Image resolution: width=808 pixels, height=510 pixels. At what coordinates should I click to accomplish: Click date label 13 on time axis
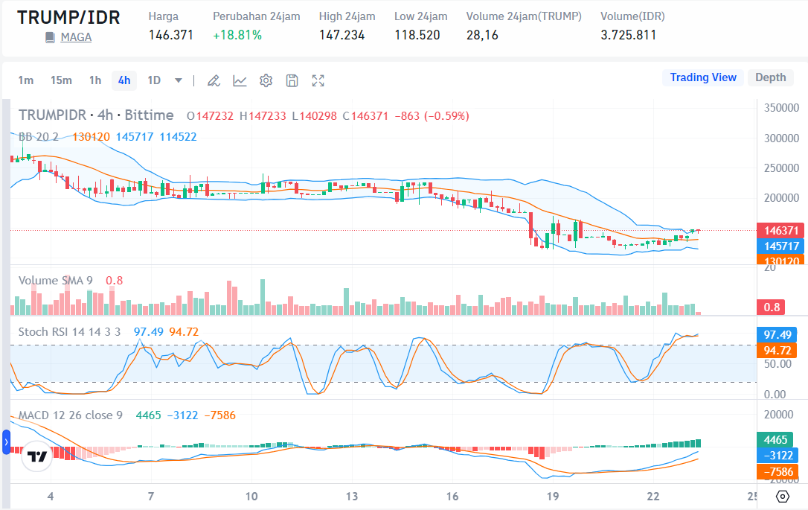(351, 496)
